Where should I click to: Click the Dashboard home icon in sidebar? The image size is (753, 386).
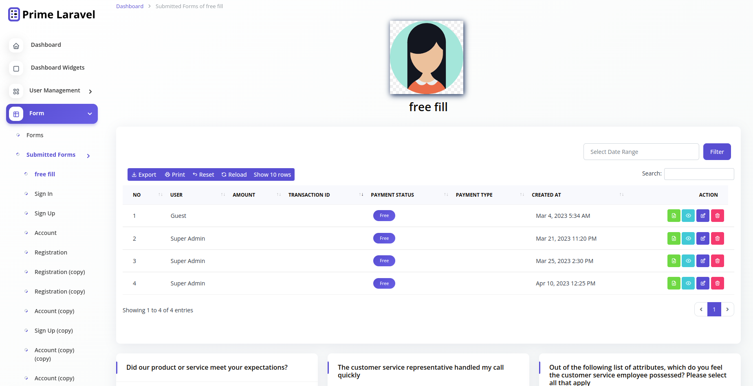[16, 46]
